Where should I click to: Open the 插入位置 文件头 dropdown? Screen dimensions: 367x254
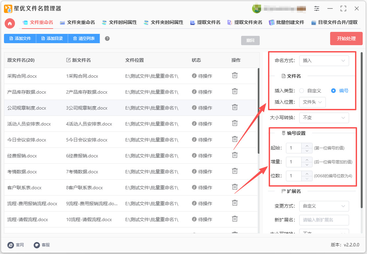point(312,102)
